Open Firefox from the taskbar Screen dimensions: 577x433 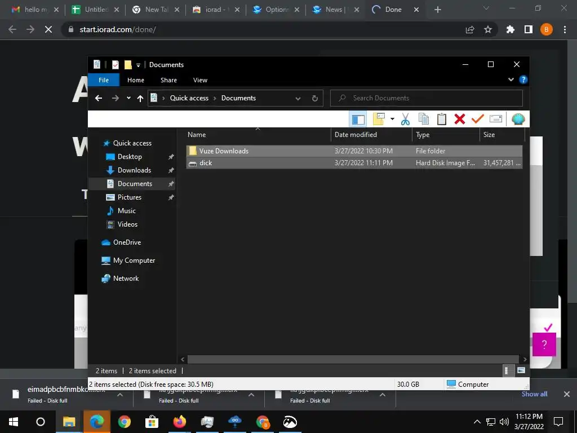pyautogui.click(x=180, y=422)
